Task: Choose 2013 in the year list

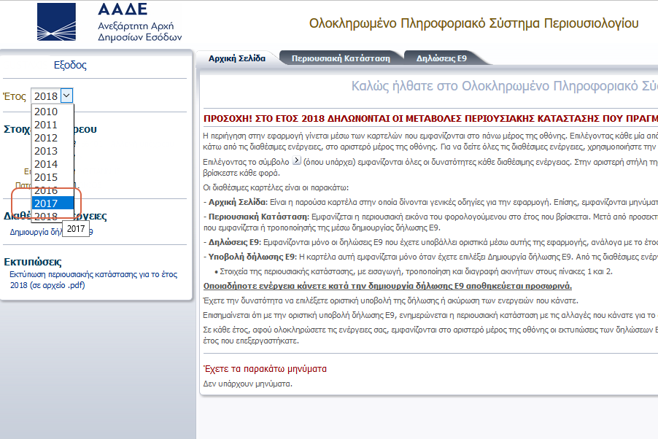Action: click(x=46, y=151)
